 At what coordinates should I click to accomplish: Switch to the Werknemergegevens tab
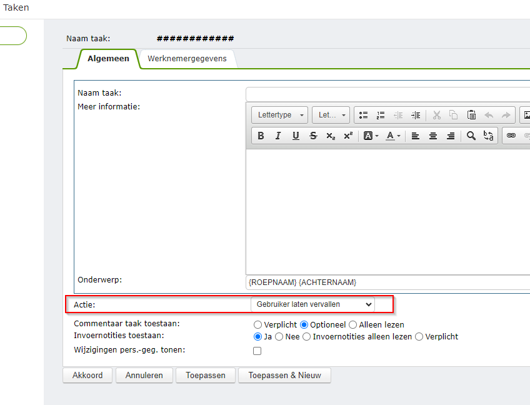point(187,59)
